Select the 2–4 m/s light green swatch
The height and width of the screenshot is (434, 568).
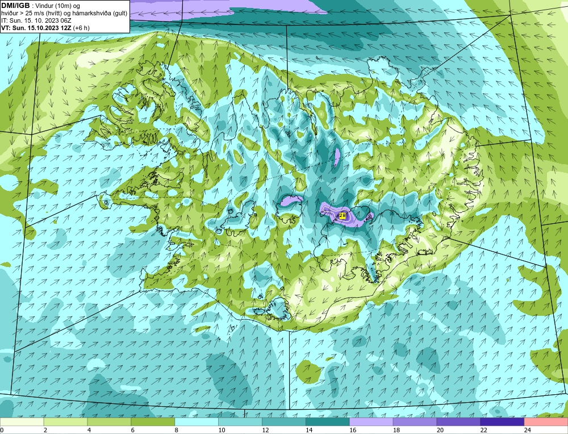pyautogui.click(x=65, y=422)
